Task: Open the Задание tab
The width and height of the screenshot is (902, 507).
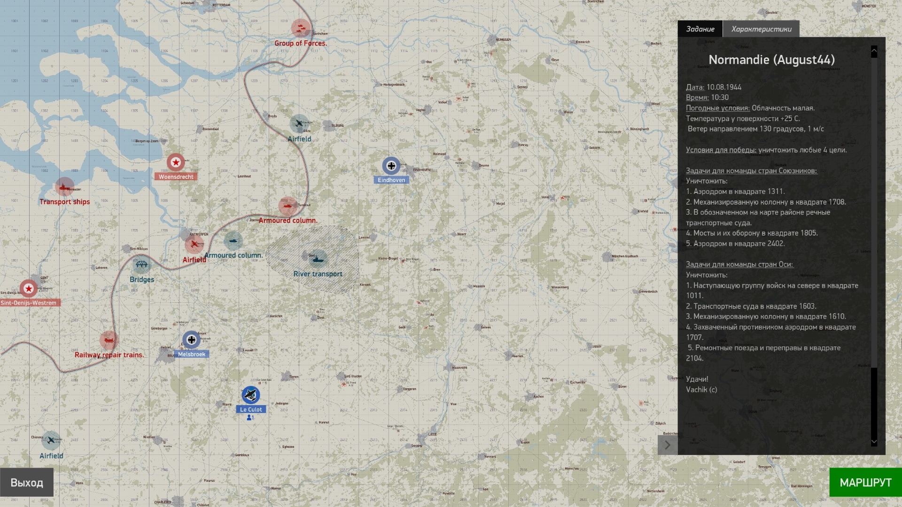Action: click(x=700, y=29)
